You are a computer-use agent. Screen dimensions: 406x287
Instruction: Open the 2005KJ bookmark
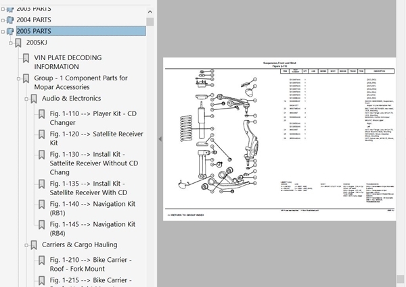point(37,43)
